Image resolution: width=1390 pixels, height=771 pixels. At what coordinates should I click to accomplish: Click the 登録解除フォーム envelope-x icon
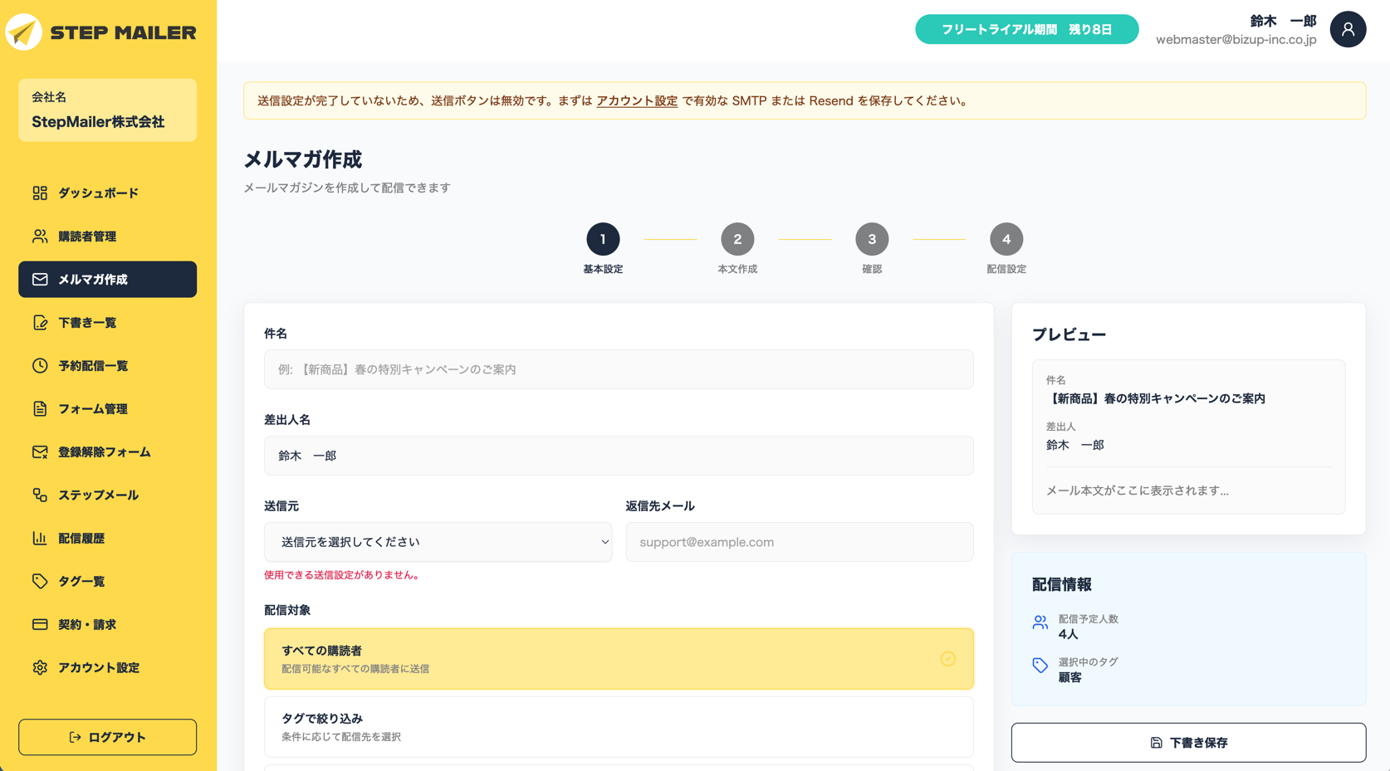pyautogui.click(x=40, y=452)
